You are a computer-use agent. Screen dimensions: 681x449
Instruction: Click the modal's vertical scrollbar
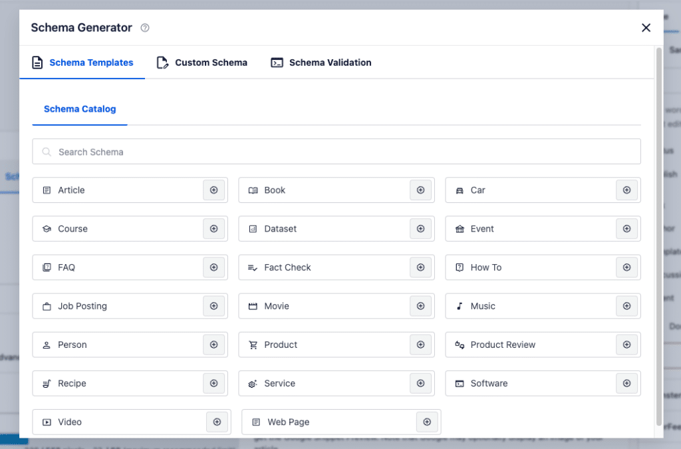(659, 233)
